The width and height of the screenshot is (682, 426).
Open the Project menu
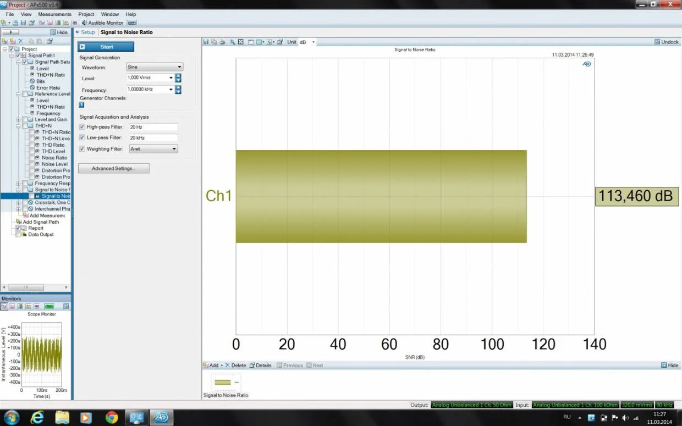click(x=86, y=14)
